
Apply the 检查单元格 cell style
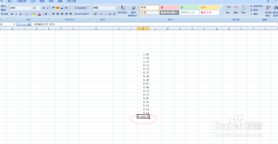(169, 12)
